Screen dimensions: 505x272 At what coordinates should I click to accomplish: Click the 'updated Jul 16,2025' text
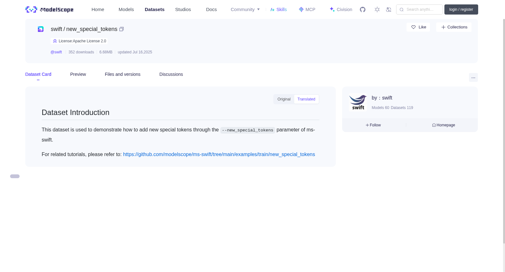coord(135,52)
